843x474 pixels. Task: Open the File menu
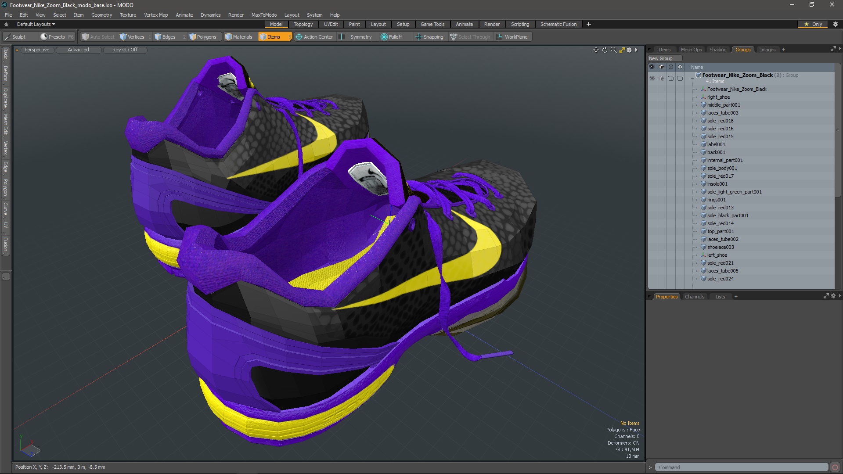[8, 15]
